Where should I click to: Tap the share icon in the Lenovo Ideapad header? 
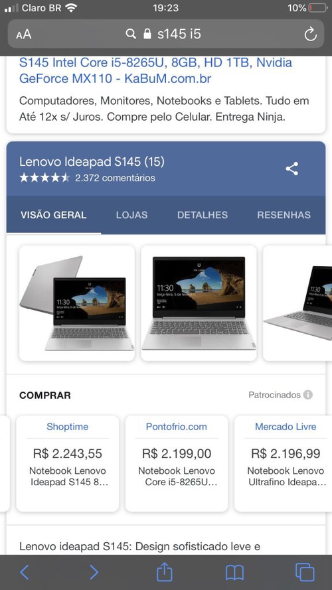pyautogui.click(x=291, y=169)
